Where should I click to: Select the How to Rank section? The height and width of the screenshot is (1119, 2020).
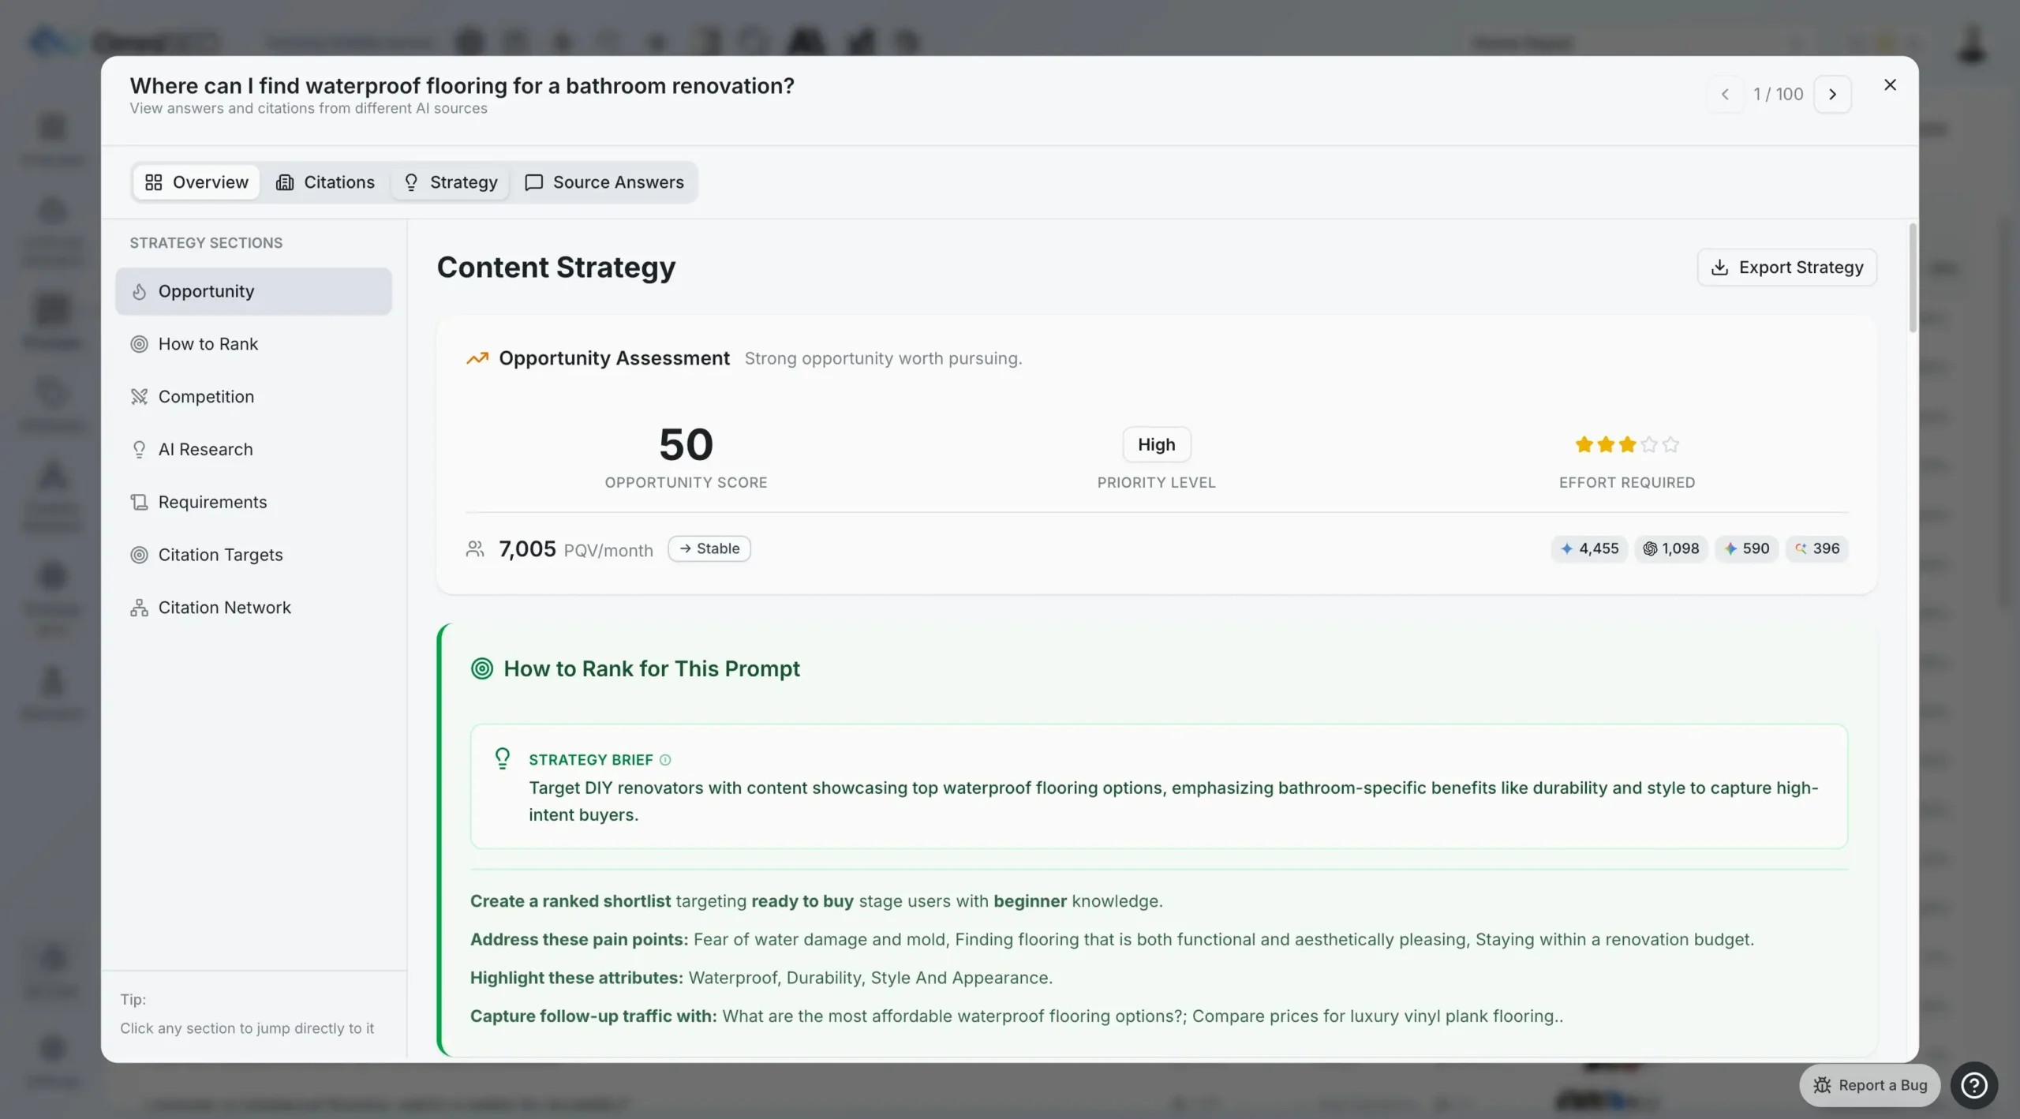pyautogui.click(x=208, y=343)
